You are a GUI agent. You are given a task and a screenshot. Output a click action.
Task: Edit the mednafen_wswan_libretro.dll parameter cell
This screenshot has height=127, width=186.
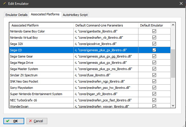pyautogui.click(x=106, y=106)
